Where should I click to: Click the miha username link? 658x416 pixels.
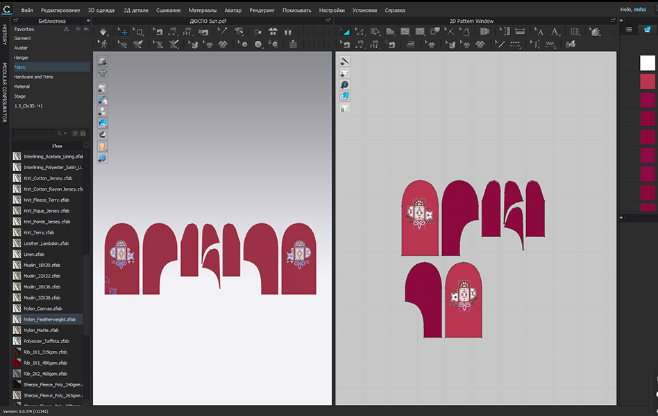[x=639, y=10]
